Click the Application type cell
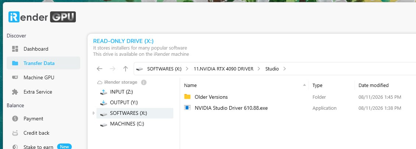Image resolution: width=416 pixels, height=149 pixels. pos(324,108)
